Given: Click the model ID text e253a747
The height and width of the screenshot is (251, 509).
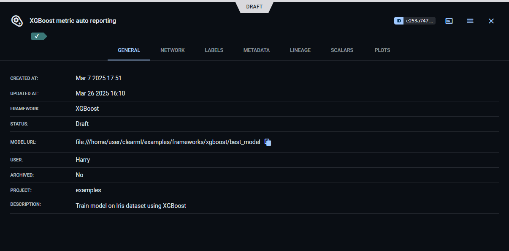Looking at the screenshot, I should 419,21.
